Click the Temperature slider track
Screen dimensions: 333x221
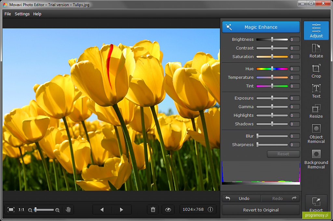pyautogui.click(x=272, y=77)
